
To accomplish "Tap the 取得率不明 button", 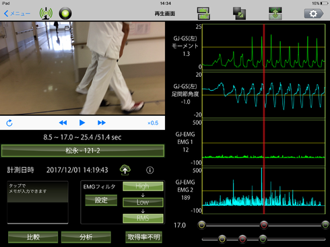I will click(x=143, y=237).
